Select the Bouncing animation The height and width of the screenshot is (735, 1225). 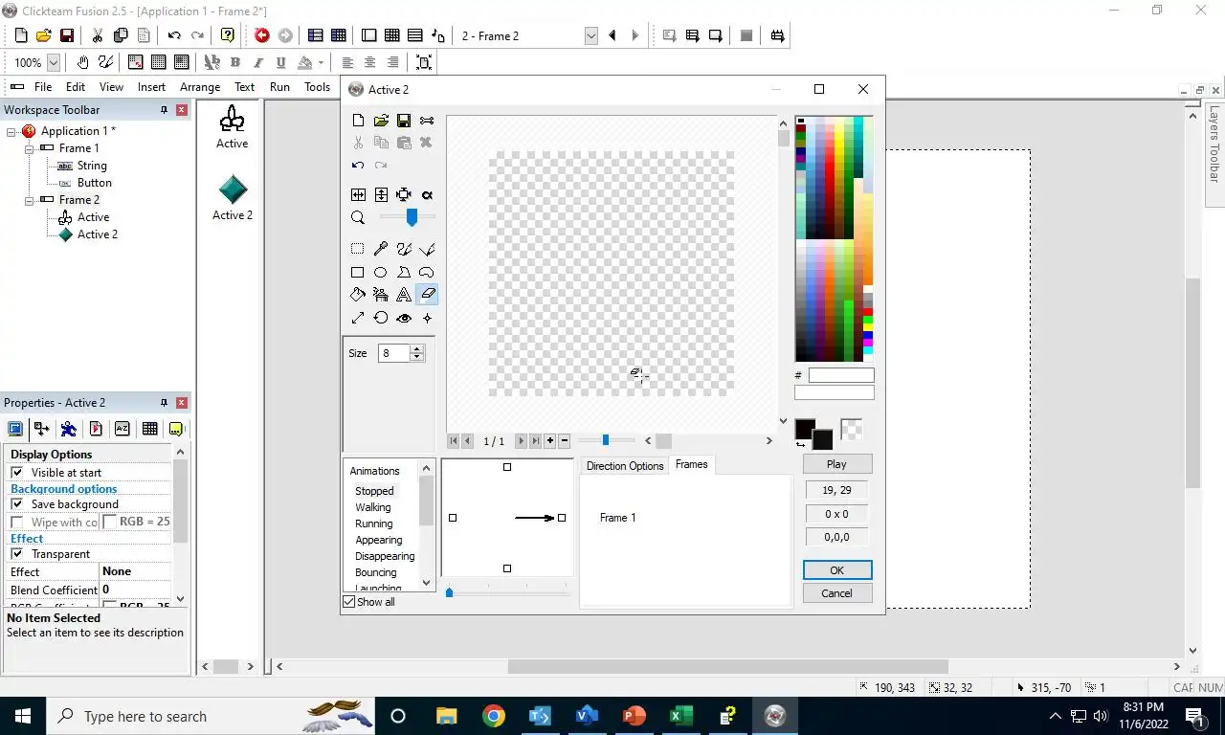(376, 572)
